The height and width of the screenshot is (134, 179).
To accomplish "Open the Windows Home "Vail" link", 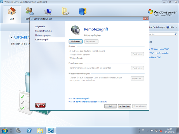I will [x=159, y=49].
